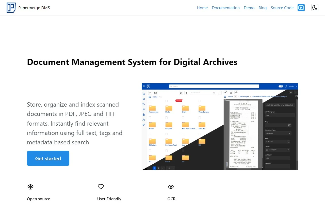Image resolution: width=325 pixels, height=203 pixels.
Task: Select the "OCR" feature heading
Action: pyautogui.click(x=171, y=199)
